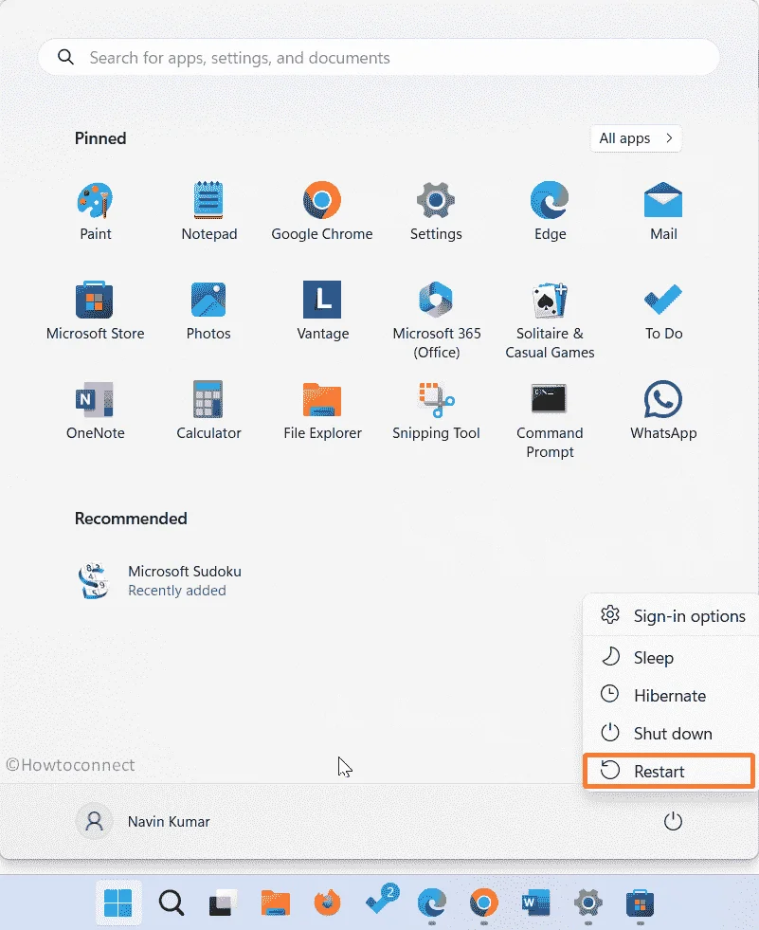Open the Calculator app

[208, 410]
